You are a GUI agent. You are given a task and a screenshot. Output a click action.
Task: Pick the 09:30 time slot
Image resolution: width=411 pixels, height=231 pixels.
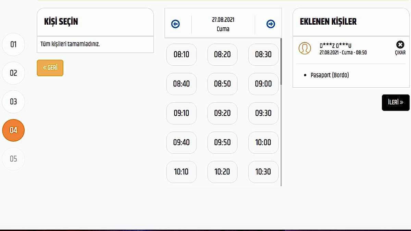tap(263, 113)
